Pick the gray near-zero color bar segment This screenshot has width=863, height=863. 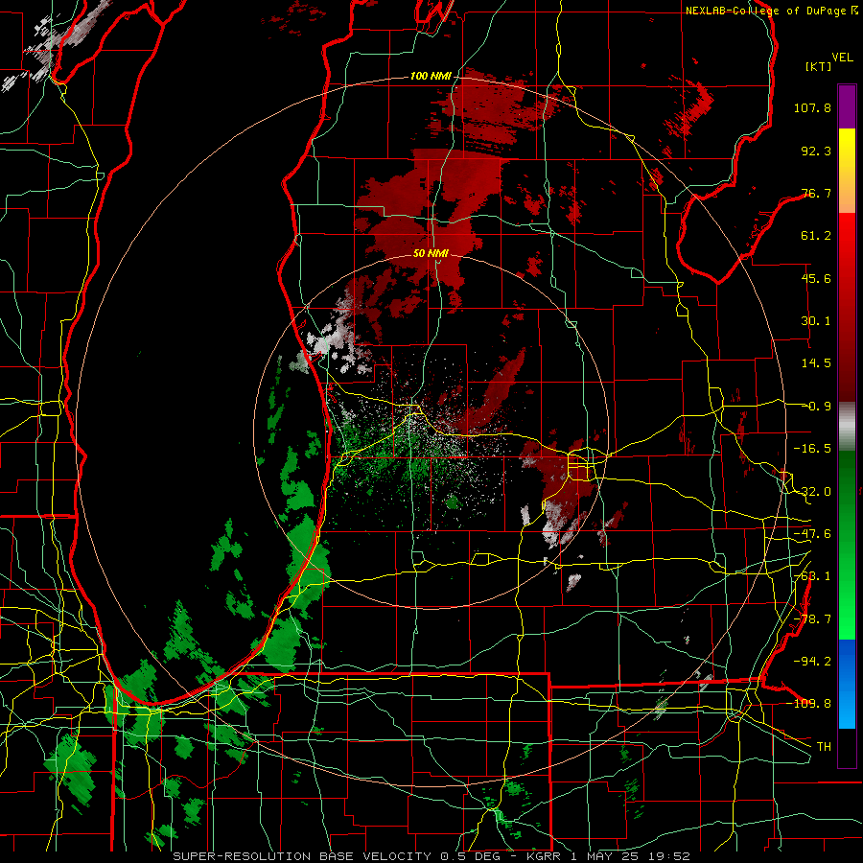(847, 427)
